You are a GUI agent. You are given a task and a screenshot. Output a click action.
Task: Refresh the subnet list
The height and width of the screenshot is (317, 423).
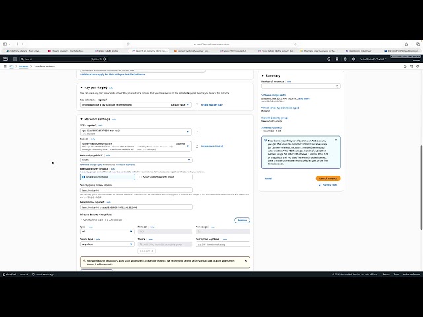click(x=197, y=147)
